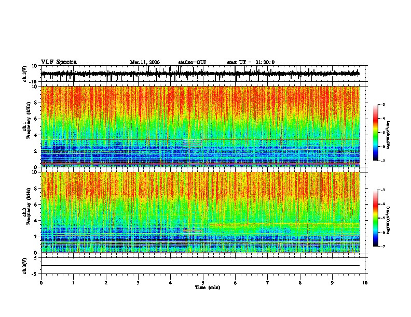The width and height of the screenshot is (411, 317).
Task: Click inside the ch.1 spectrogram panel
Action: tap(200, 126)
